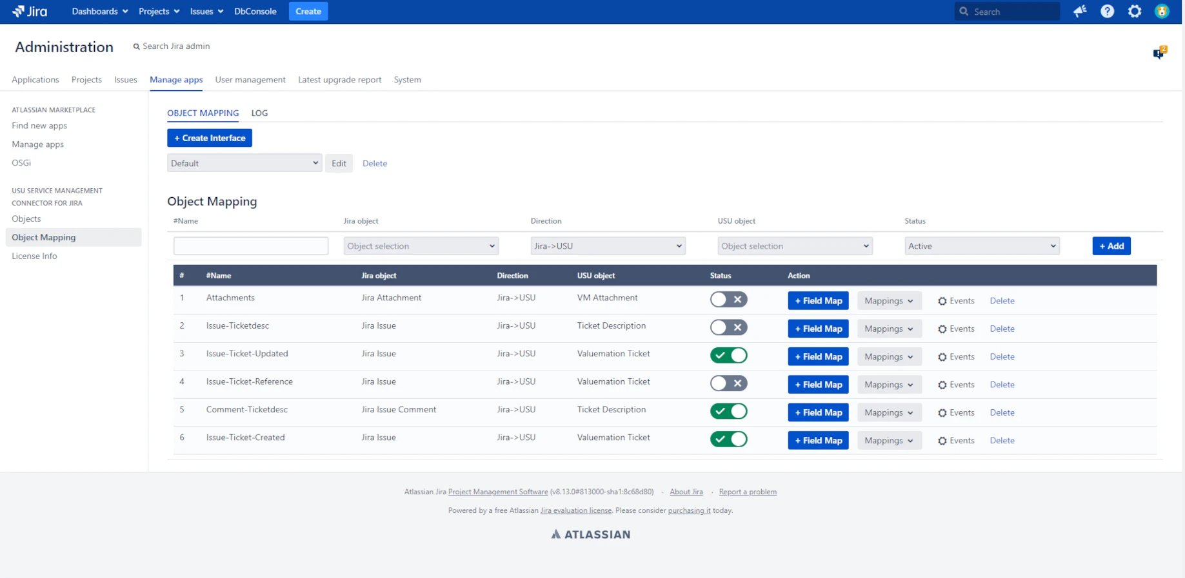Open DbConsole in top navigation
1185x578 pixels.
(255, 11)
